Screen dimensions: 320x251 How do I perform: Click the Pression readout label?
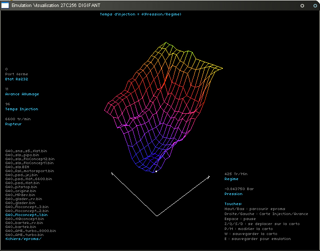pyautogui.click(x=233, y=194)
